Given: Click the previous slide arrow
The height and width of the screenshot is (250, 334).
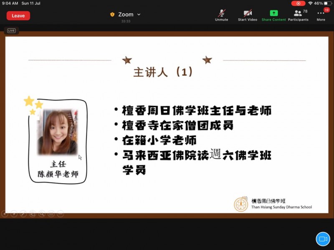Looking at the screenshot, I should click(x=5, y=214).
